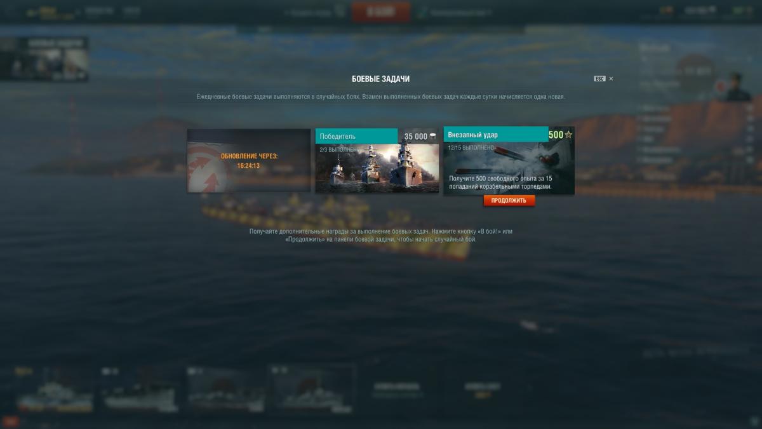Click the 12/15 выполнено progress label
The width and height of the screenshot is (762, 429).
[471, 147]
